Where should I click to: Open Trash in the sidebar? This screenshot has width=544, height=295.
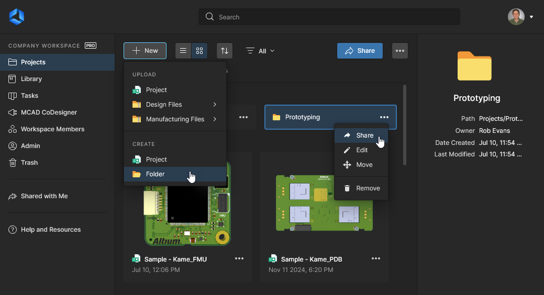[x=57, y=162]
